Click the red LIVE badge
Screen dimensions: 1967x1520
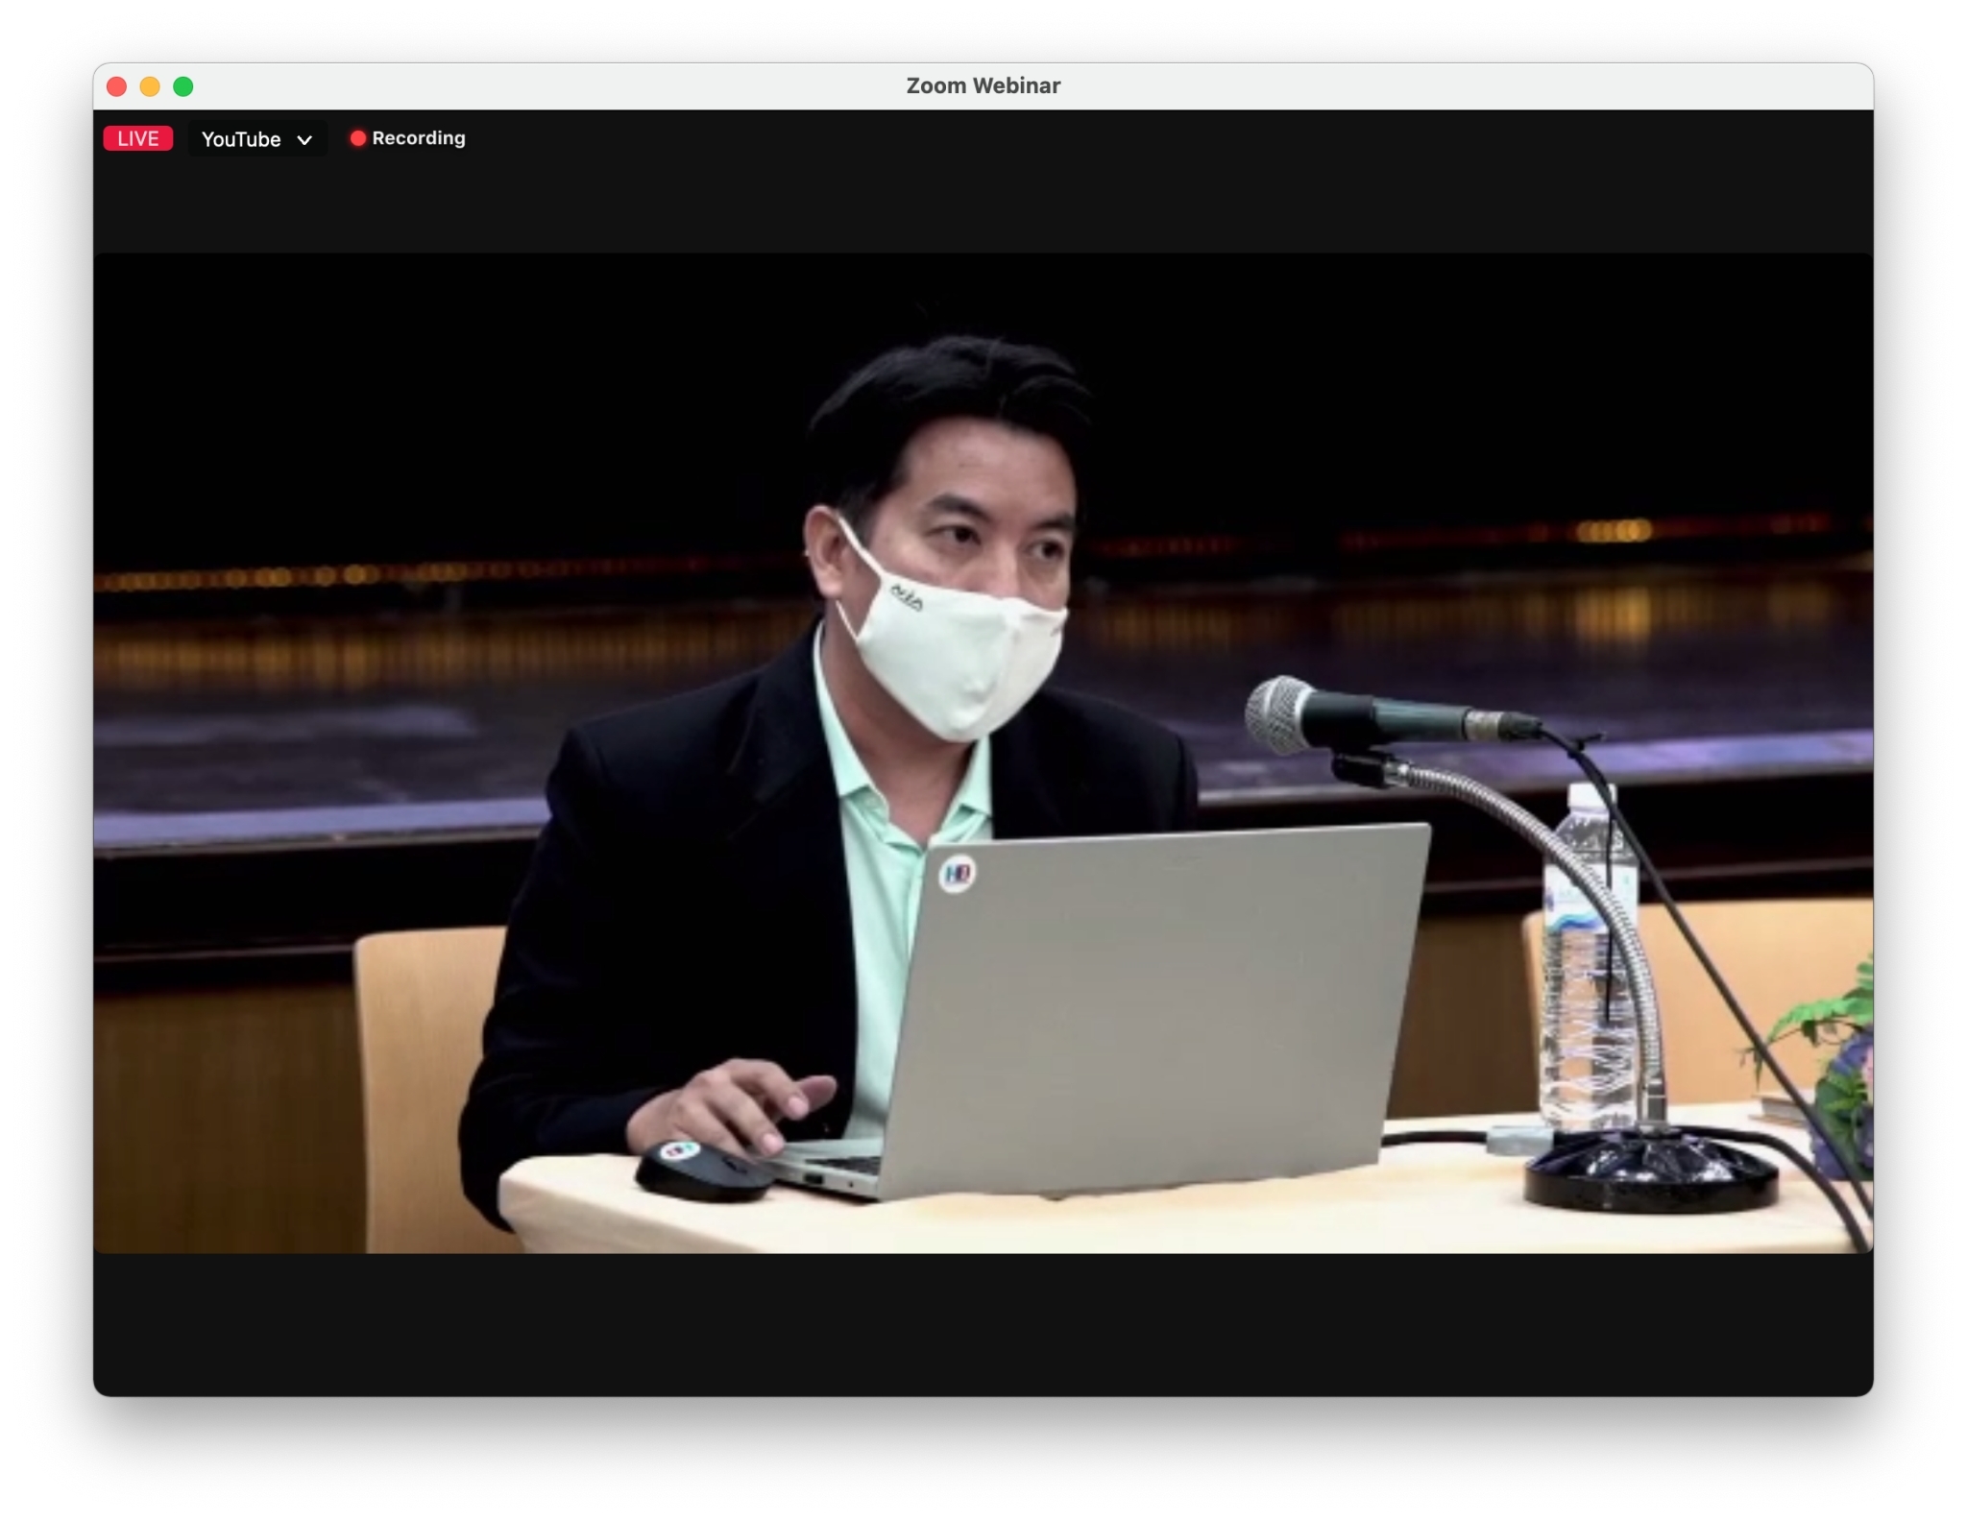137,138
